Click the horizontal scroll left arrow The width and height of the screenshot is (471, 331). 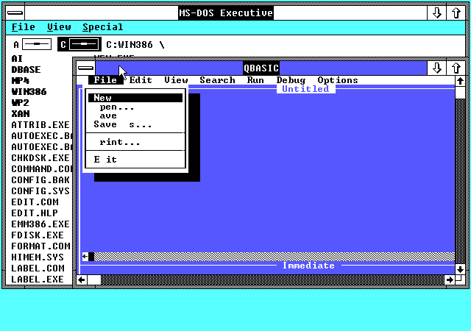pyautogui.click(x=82, y=280)
